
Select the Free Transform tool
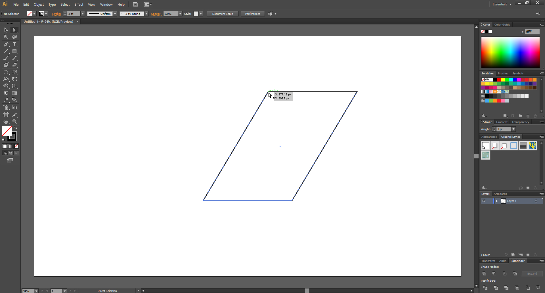coord(14,79)
